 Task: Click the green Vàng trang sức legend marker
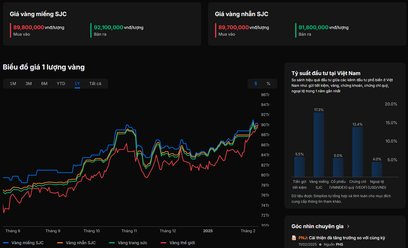tap(112, 243)
